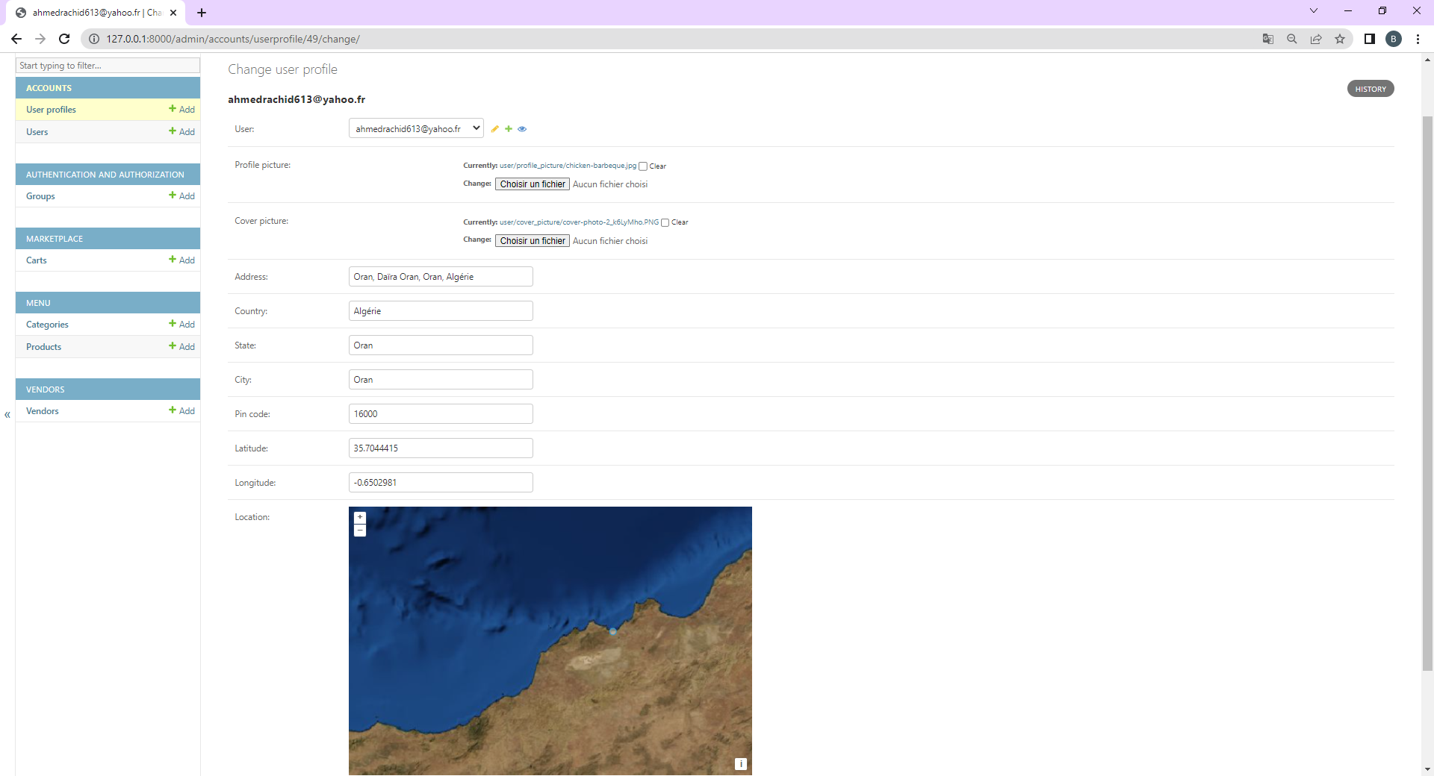This screenshot has height=776, width=1434.
Task: Click the translate icon in the address bar
Action: click(x=1267, y=38)
